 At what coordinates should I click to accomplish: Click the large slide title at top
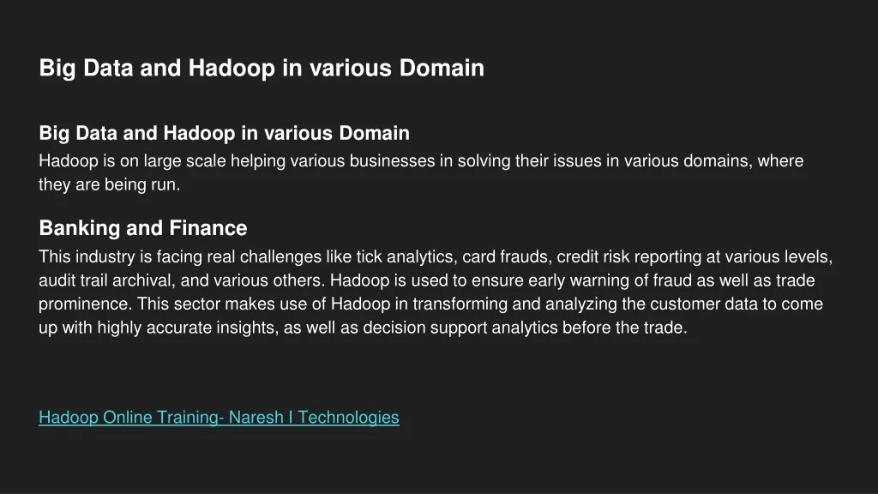pos(262,68)
